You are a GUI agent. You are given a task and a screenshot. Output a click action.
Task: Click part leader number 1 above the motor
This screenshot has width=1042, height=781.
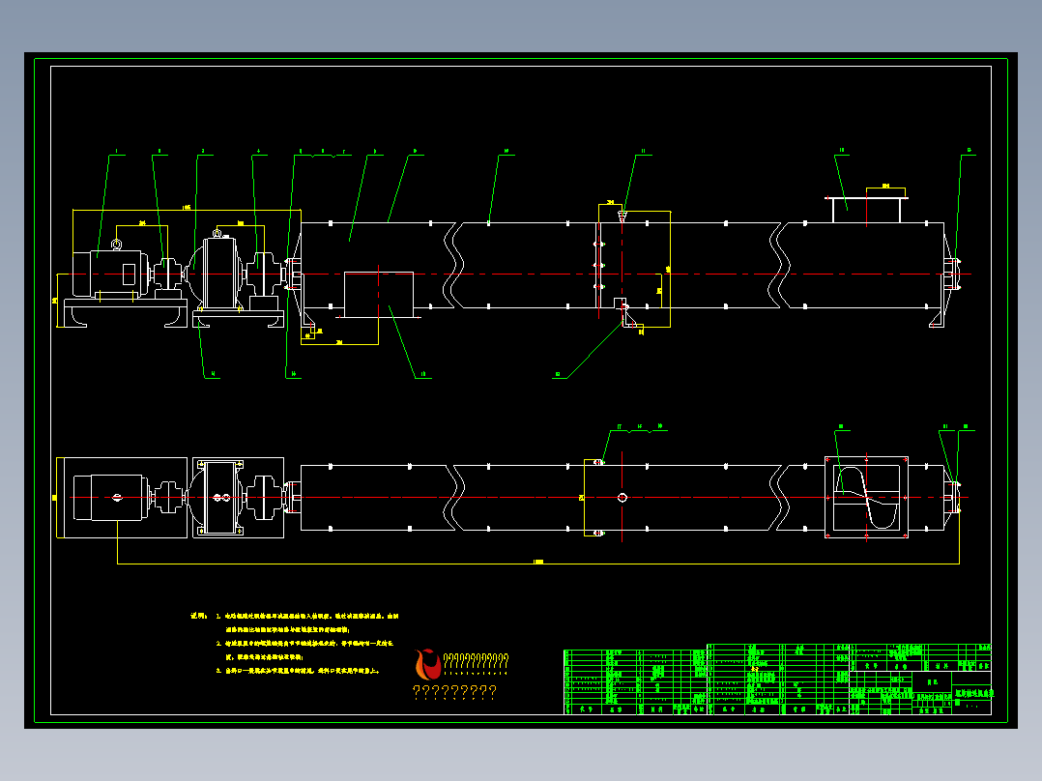point(116,152)
